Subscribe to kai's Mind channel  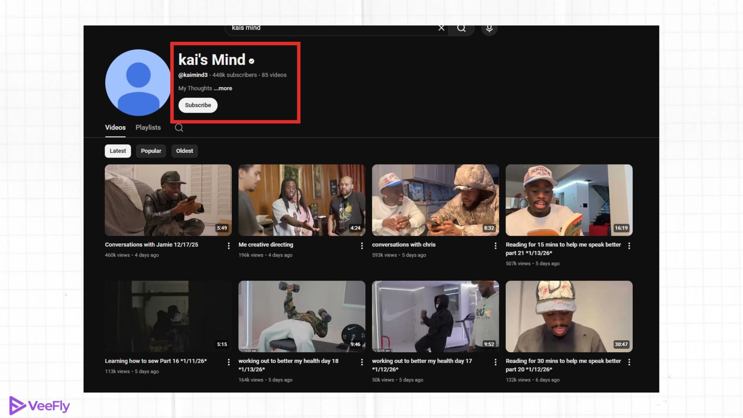[198, 105]
